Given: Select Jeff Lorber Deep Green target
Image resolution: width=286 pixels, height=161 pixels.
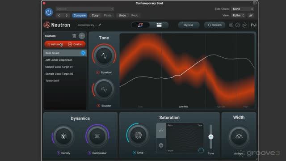Looking at the screenshot, I should (65, 60).
